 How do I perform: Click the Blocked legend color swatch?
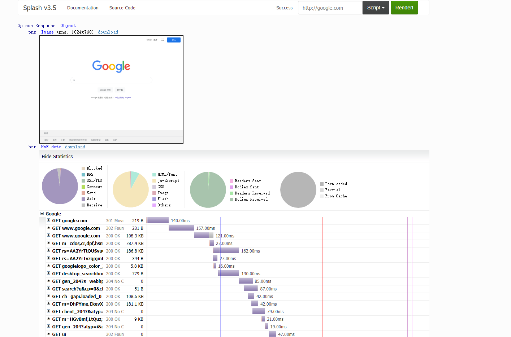[x=83, y=168]
